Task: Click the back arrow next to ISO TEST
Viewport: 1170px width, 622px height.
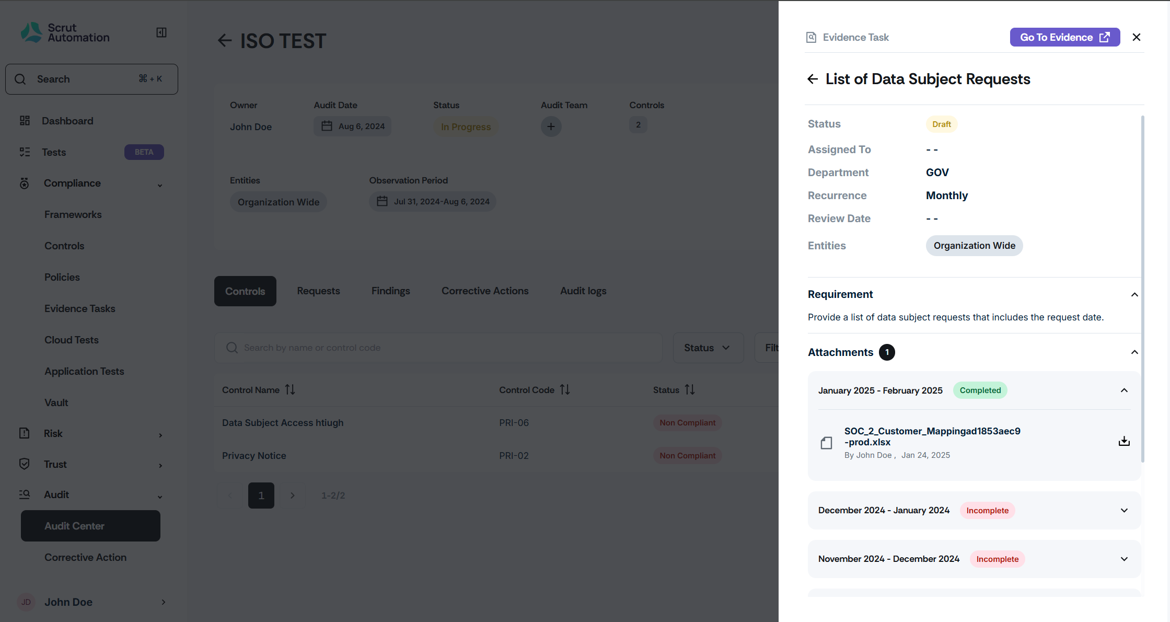Action: click(225, 41)
